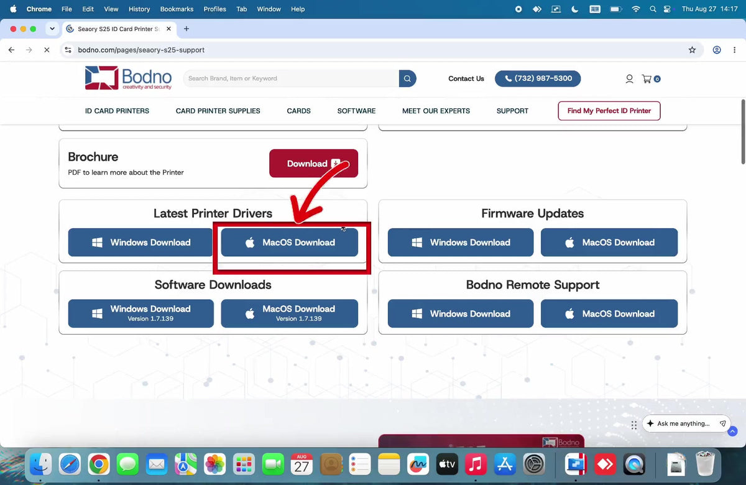This screenshot has width=746, height=485.
Task: Open the user account icon
Action: (629, 79)
